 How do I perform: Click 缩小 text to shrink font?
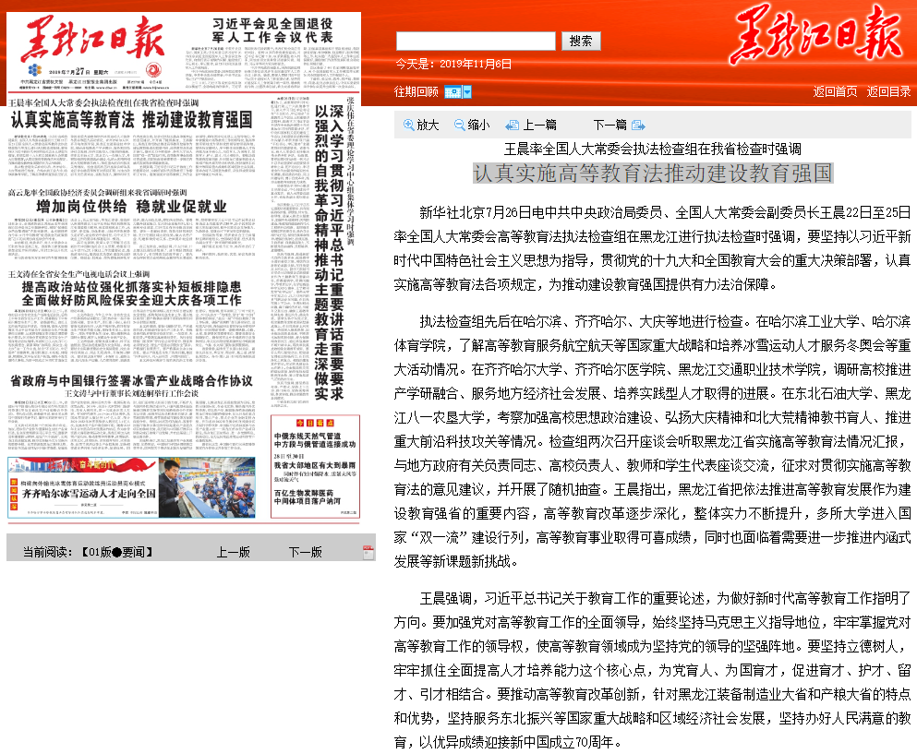[478, 126]
